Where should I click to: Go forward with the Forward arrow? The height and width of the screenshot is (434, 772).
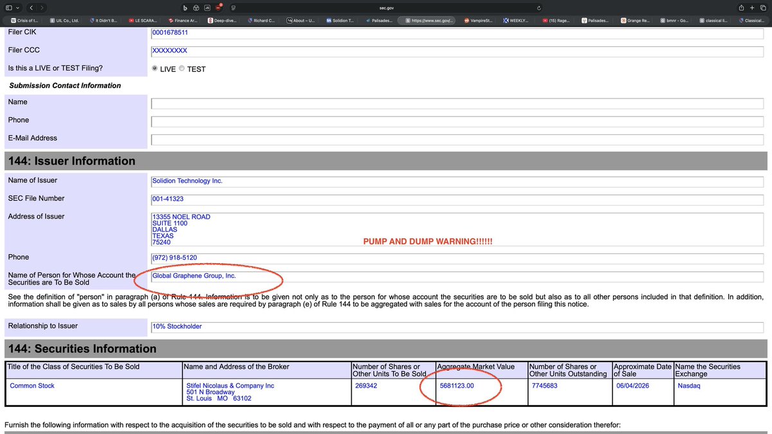42,7
